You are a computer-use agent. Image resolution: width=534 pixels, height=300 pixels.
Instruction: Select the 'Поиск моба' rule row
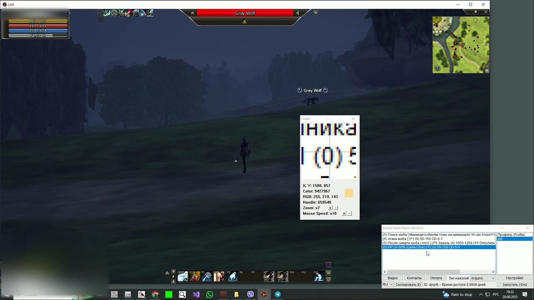[439, 235]
